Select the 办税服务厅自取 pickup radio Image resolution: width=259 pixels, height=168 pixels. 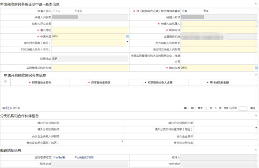(x=76, y=157)
